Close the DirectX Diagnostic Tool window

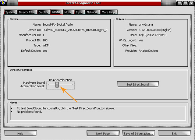click(190, 3)
